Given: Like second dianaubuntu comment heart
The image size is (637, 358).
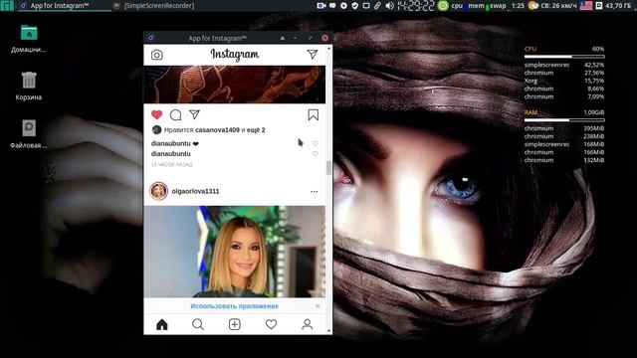Looking at the screenshot, I should coord(315,154).
